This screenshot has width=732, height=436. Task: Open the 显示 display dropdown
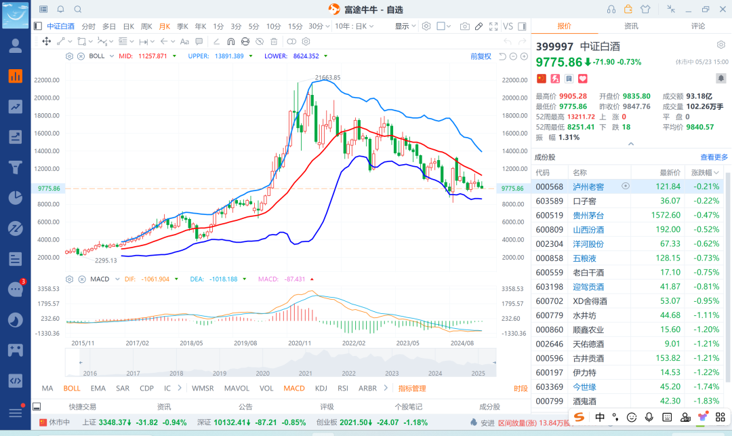pos(405,26)
